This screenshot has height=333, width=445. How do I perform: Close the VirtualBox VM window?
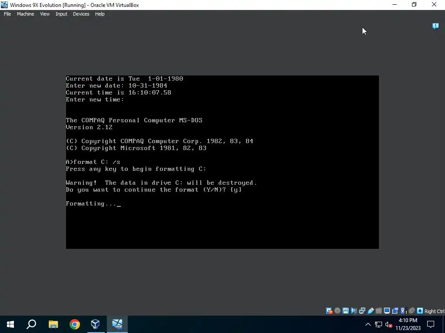pyautogui.click(x=434, y=4)
